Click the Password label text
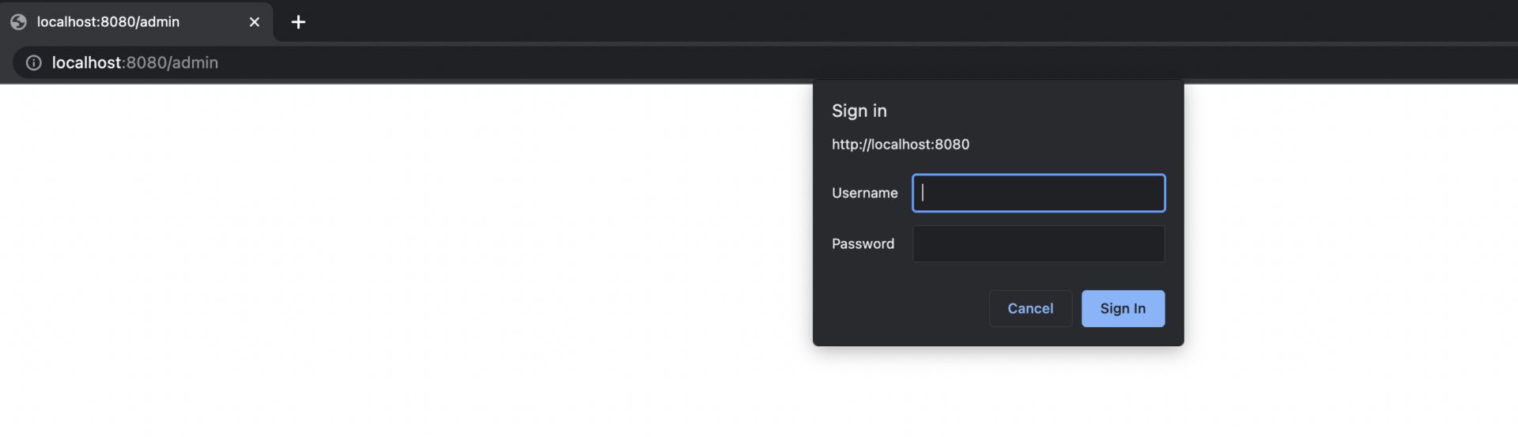1518x437 pixels. coord(863,243)
